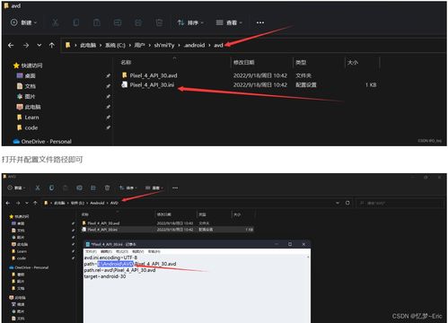Open the Learn folder in quick access
Image resolution: width=448 pixels, height=323 pixels.
(x=28, y=118)
